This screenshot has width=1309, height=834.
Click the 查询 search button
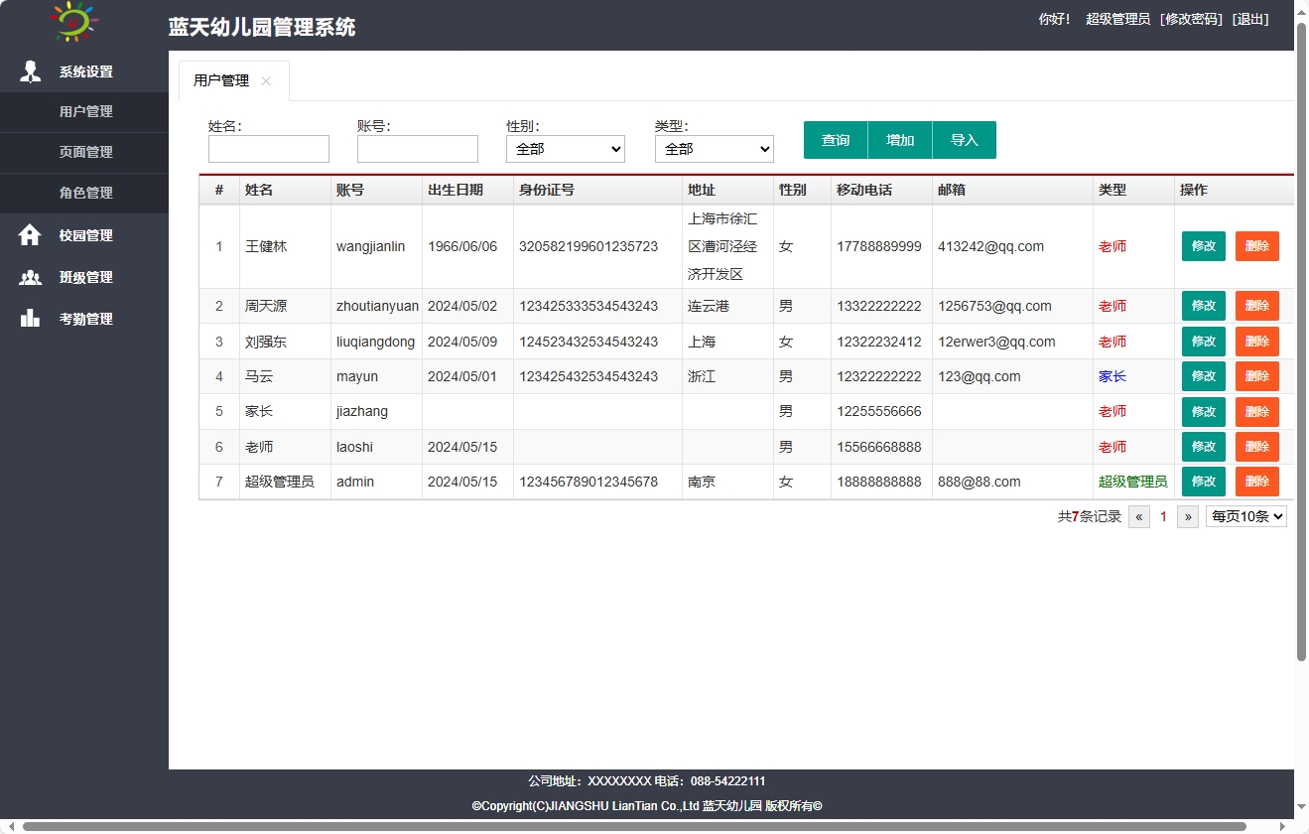pyautogui.click(x=835, y=140)
